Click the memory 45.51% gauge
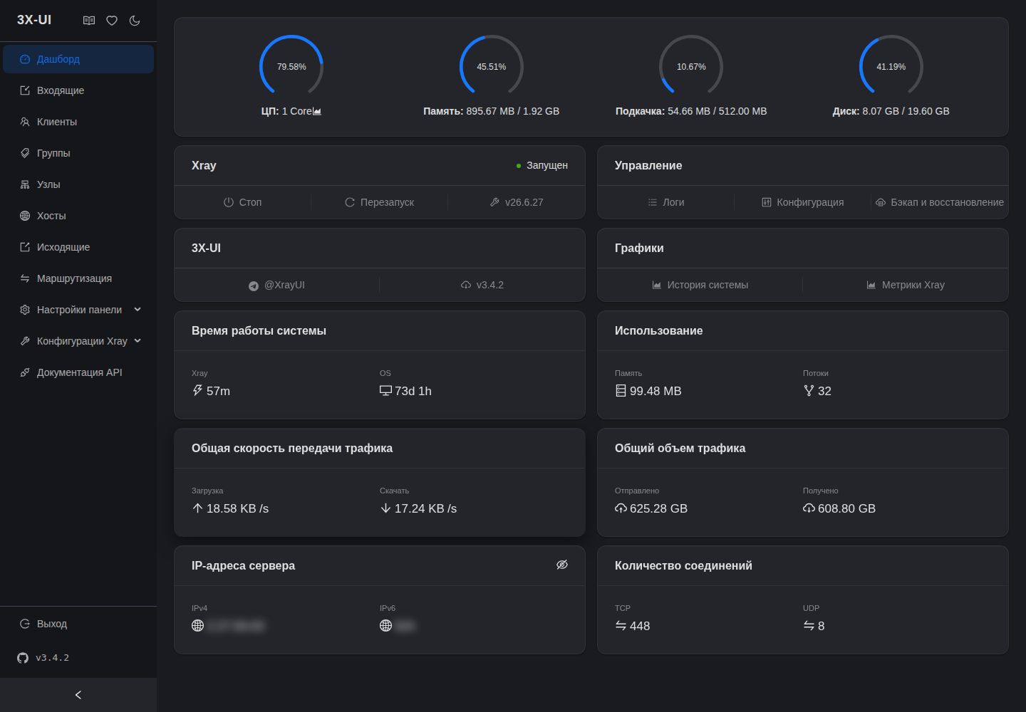The height and width of the screenshot is (712, 1026). click(492, 67)
